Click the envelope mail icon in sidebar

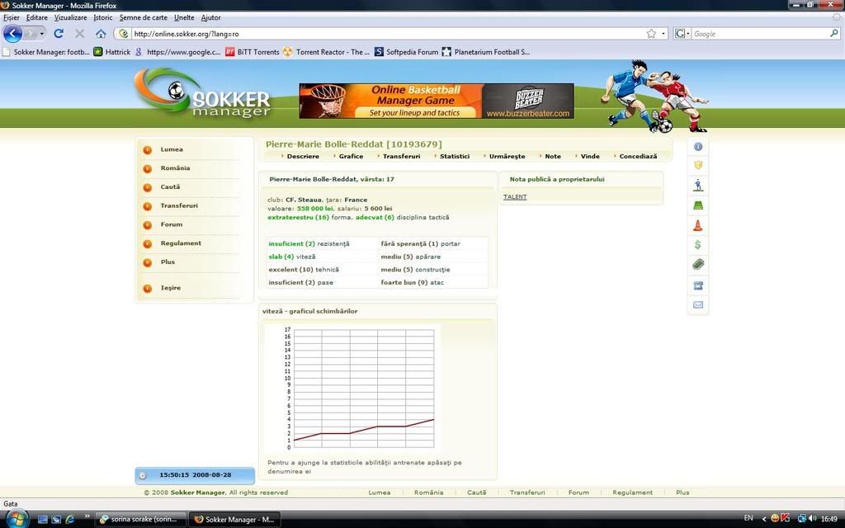[x=698, y=304]
